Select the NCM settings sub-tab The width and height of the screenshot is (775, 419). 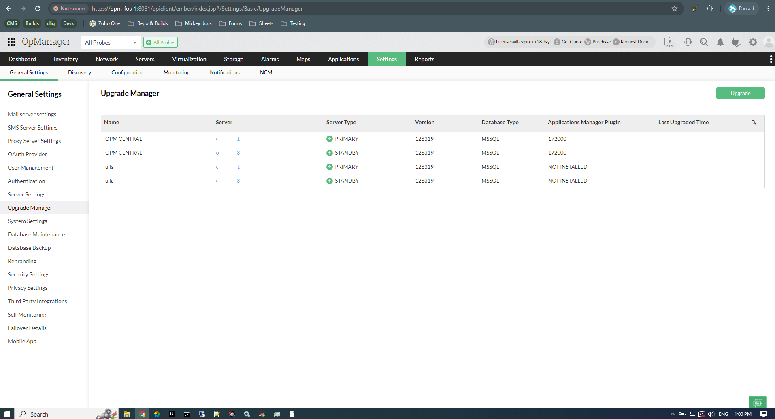(x=266, y=72)
